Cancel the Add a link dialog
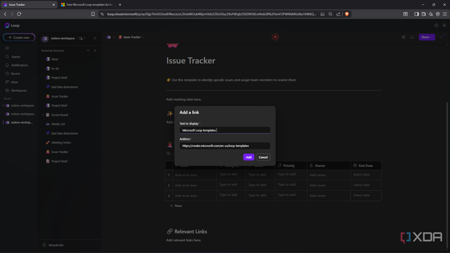This screenshot has width=450, height=253. [263, 157]
